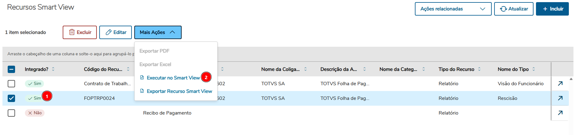Sort by Descrição da A... column
Image resolution: width=575 pixels, height=135 pixels.
pos(364,69)
